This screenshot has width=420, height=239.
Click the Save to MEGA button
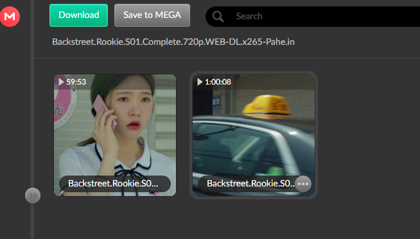coord(152,15)
